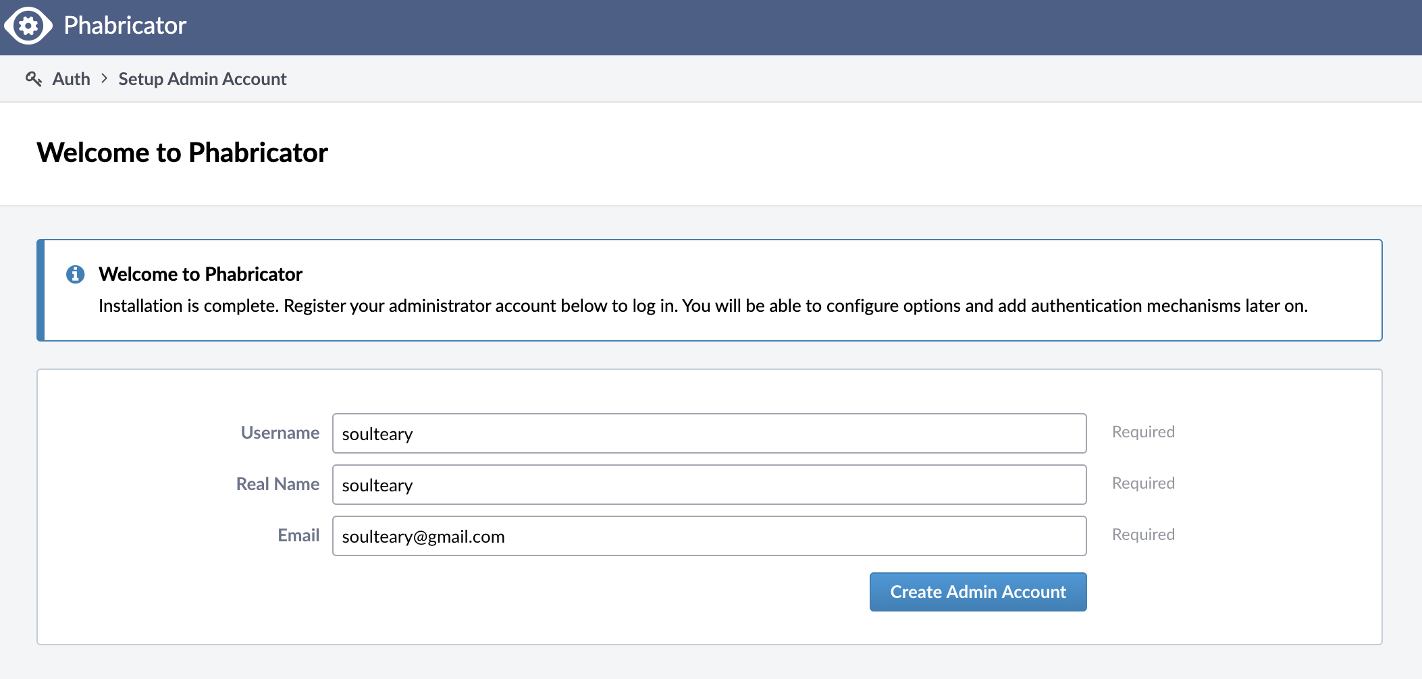Click the Required hint next to Email

click(1143, 535)
